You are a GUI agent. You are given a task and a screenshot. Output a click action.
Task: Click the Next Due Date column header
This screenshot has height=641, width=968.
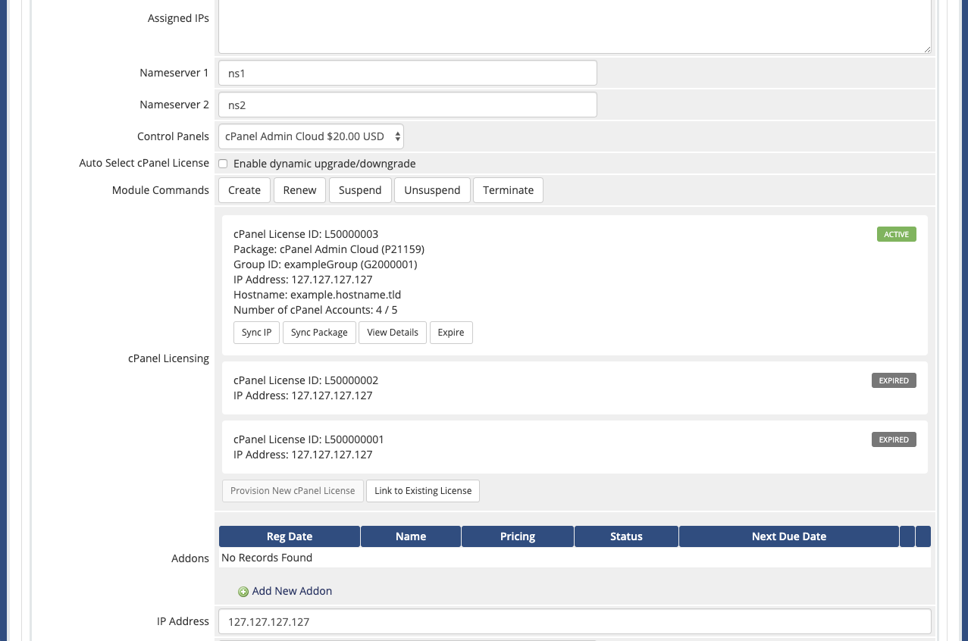coord(789,536)
